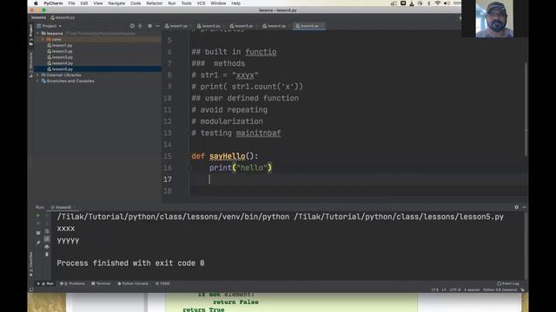Click the locate-file target icon in Project panel
The image size is (556, 312).
pyautogui.click(x=132, y=26)
